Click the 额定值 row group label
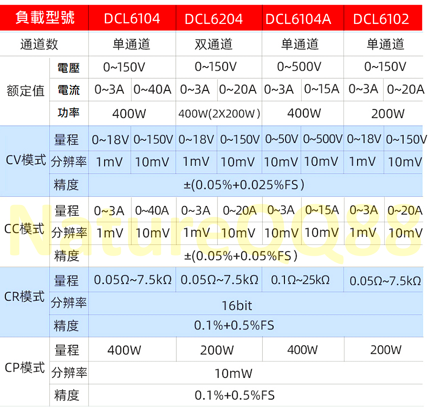The height and width of the screenshot is (412, 428). click(26, 90)
